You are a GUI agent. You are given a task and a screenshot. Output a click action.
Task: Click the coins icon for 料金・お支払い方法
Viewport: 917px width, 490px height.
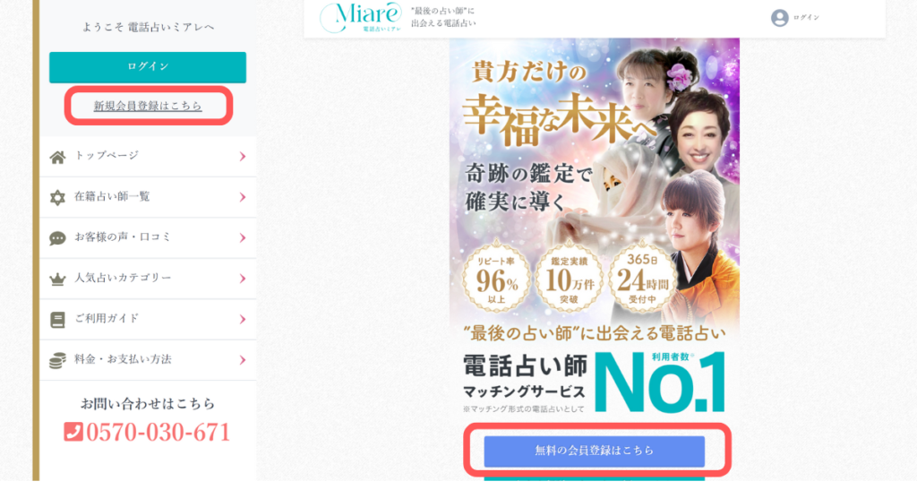[57, 361]
